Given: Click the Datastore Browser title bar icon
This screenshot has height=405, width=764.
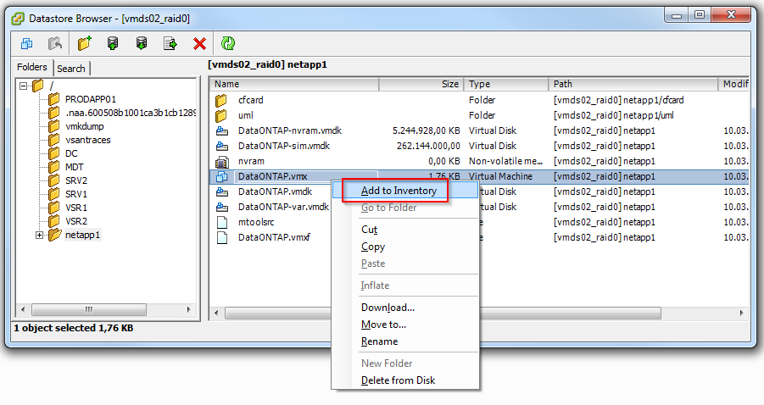Looking at the screenshot, I should 18,19.
